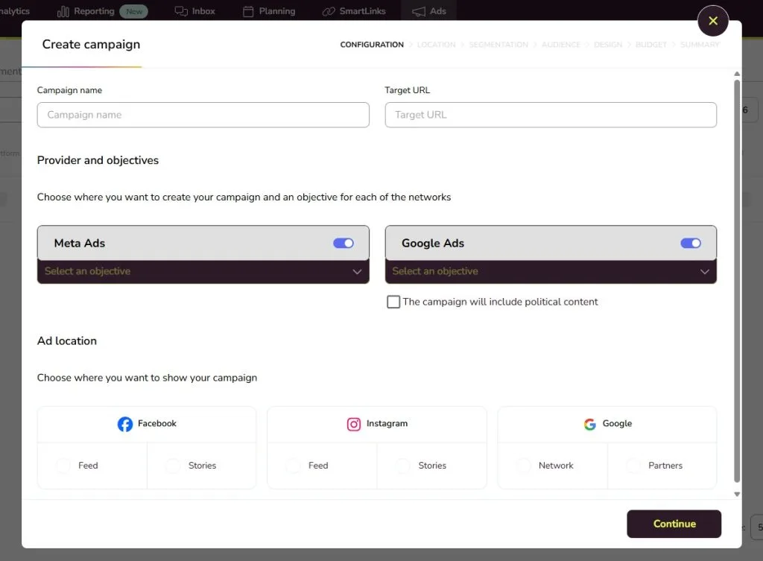The image size is (763, 561).
Task: Go to the Configuration step
Action: tap(372, 45)
